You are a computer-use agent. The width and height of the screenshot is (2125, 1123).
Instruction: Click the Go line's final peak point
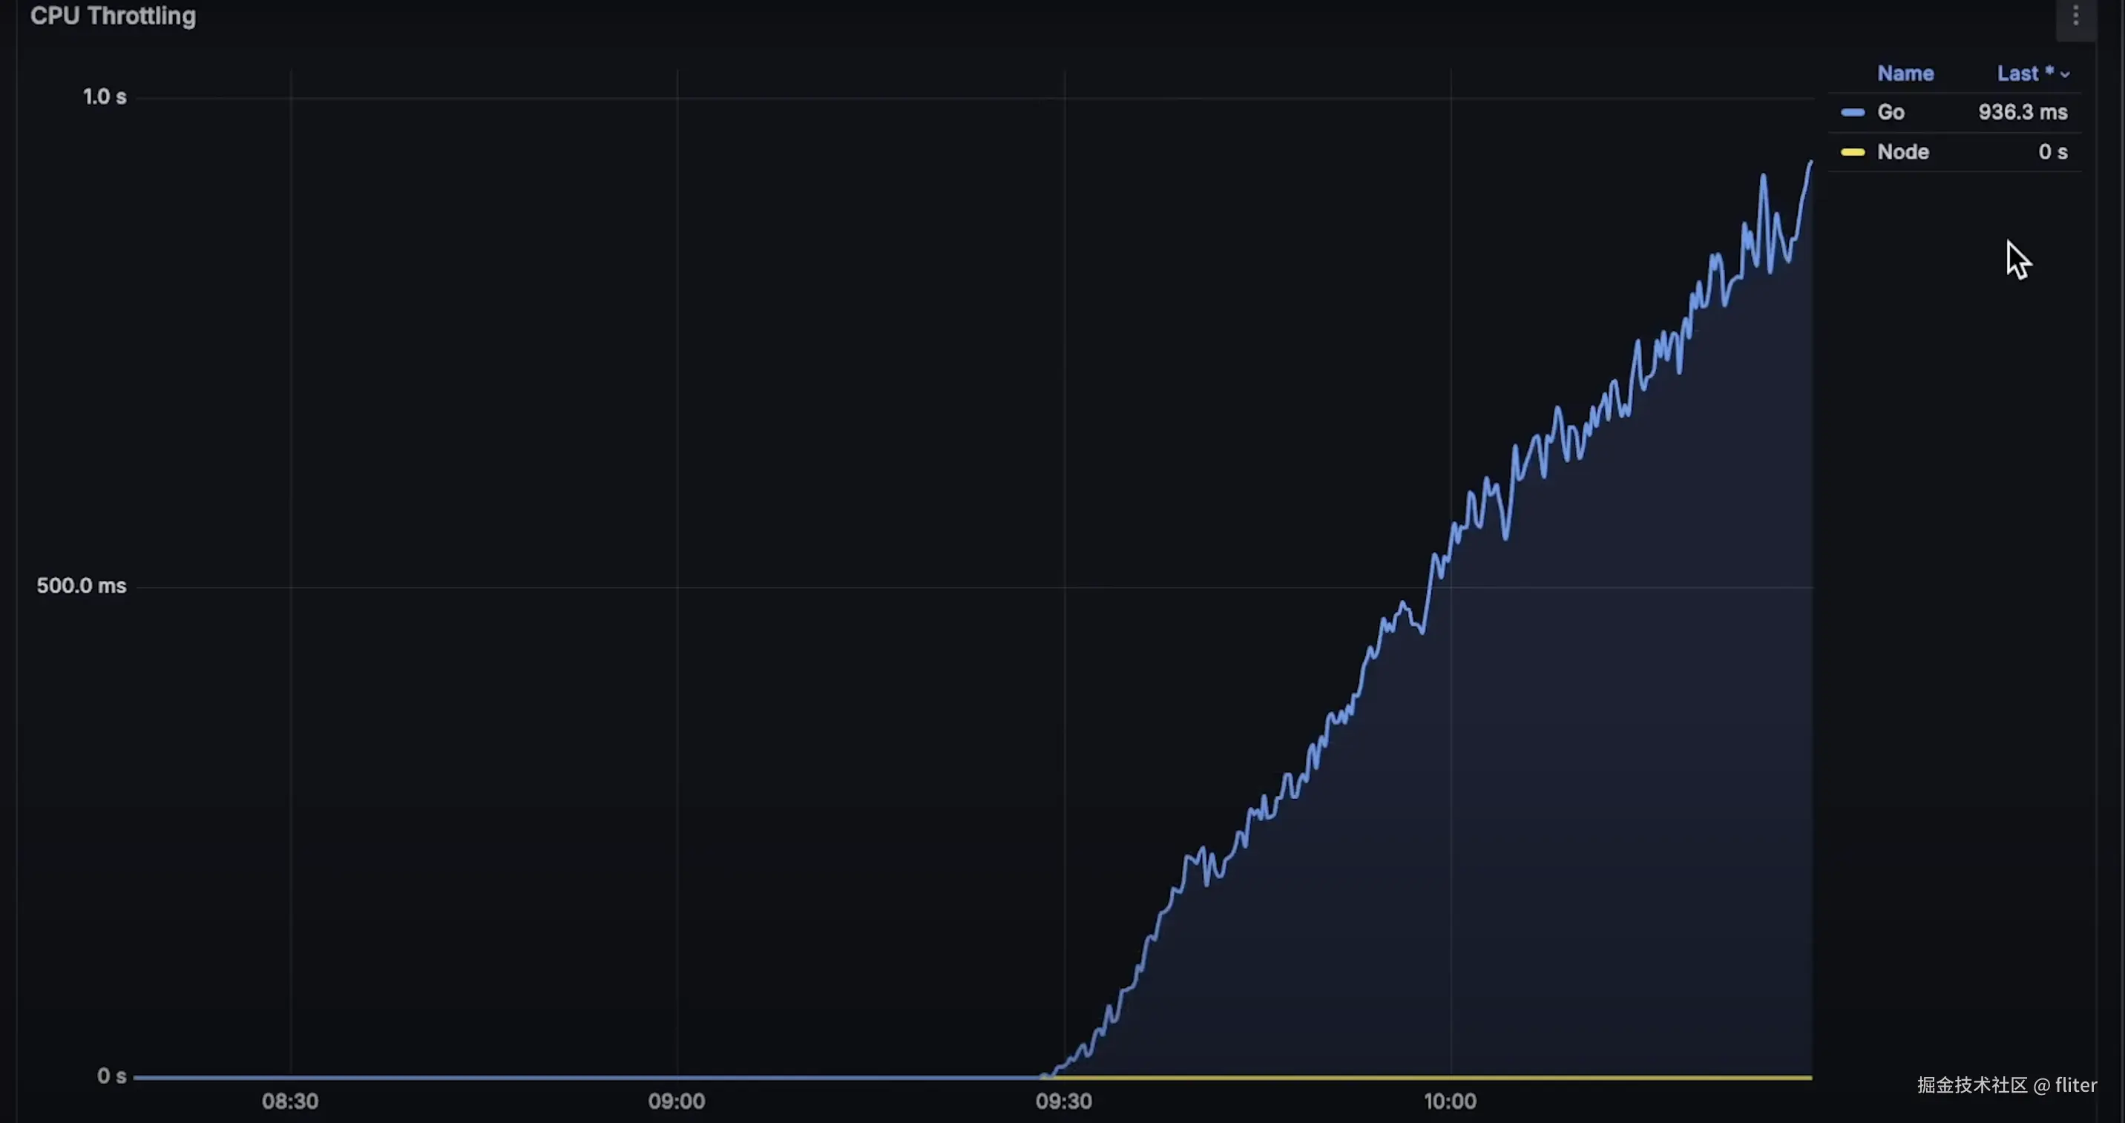point(1810,163)
